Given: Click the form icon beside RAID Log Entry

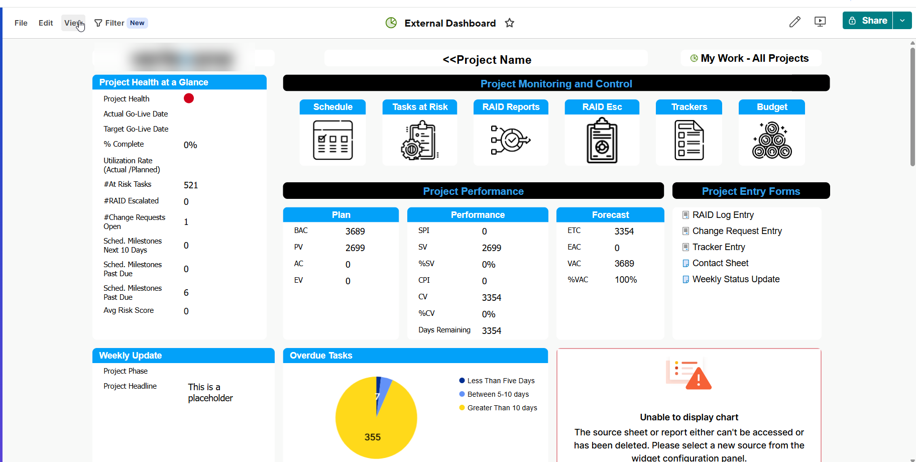Looking at the screenshot, I should coord(685,215).
